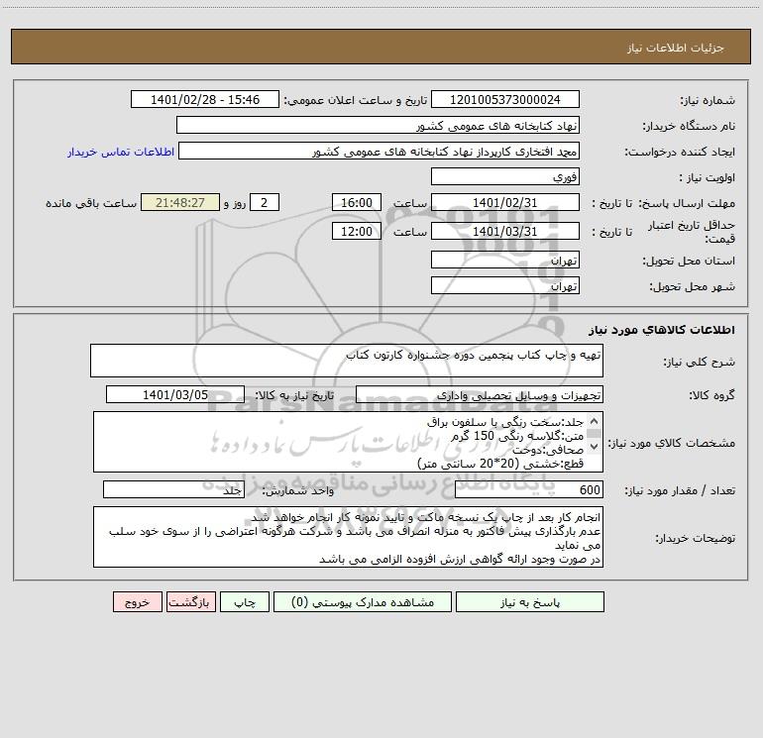Click ساعت باقی مانده text
This screenshot has width=763, height=738.
point(91,203)
